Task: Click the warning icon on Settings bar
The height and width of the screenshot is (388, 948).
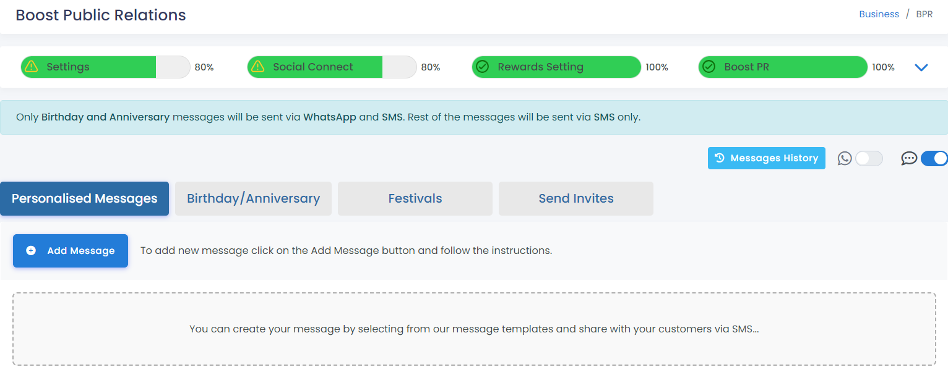Action: (x=32, y=67)
